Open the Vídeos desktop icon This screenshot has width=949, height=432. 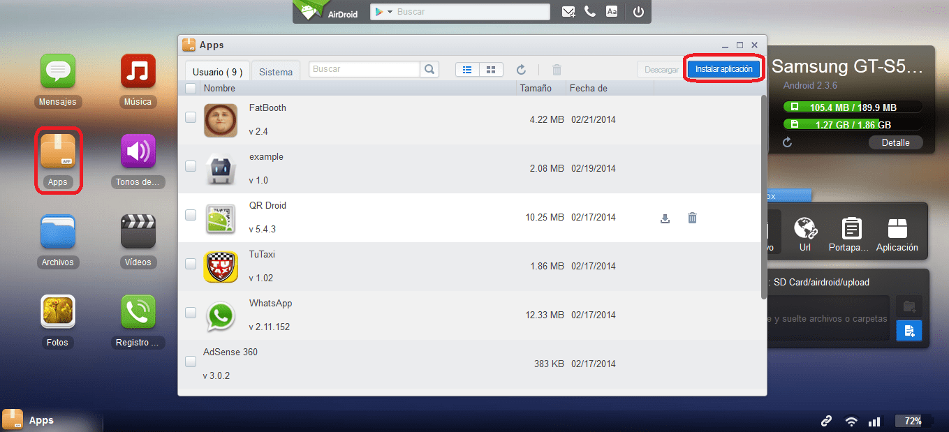click(138, 232)
